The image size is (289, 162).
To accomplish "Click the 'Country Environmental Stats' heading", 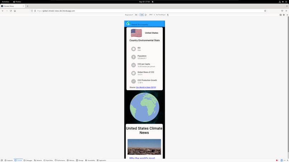I will coord(144,40).
